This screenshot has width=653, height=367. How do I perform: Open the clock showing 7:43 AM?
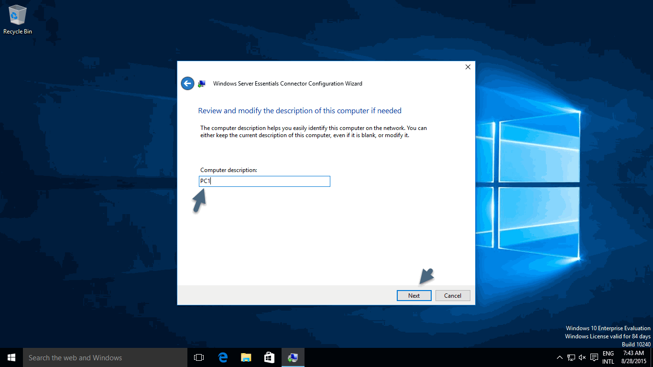(x=634, y=357)
